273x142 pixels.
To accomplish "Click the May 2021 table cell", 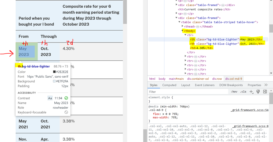I will click(x=27, y=124).
